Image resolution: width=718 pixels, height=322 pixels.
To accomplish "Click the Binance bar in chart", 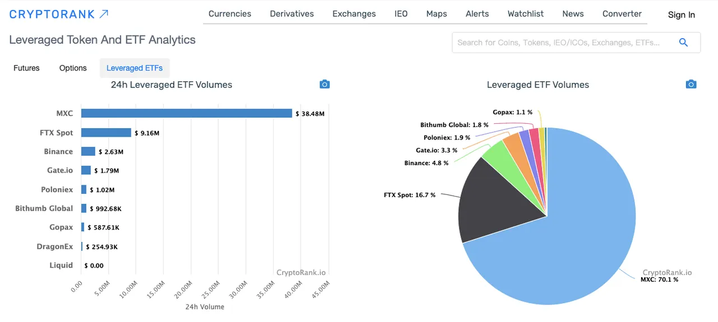I will pyautogui.click(x=88, y=151).
